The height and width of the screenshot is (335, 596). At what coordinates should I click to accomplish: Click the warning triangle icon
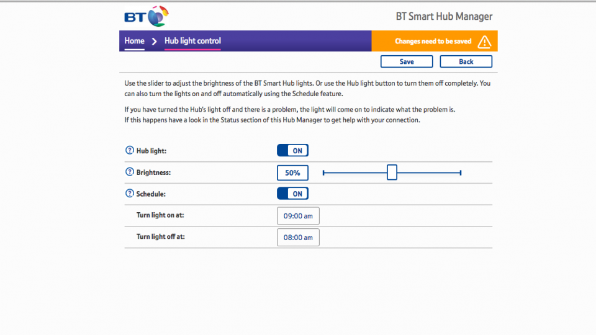tap(484, 42)
